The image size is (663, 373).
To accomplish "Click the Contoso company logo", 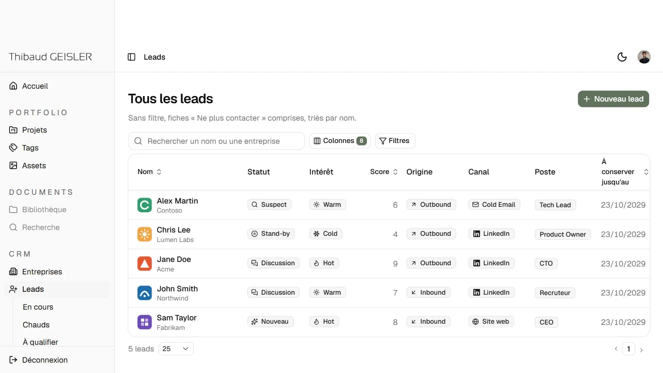I will point(145,205).
